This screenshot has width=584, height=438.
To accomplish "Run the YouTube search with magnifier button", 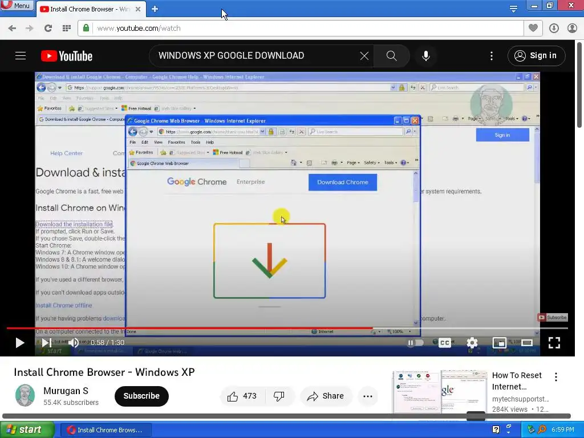I will point(391,56).
